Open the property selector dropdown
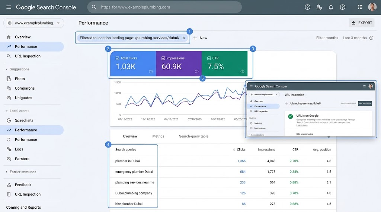The image size is (381, 212). point(34,23)
